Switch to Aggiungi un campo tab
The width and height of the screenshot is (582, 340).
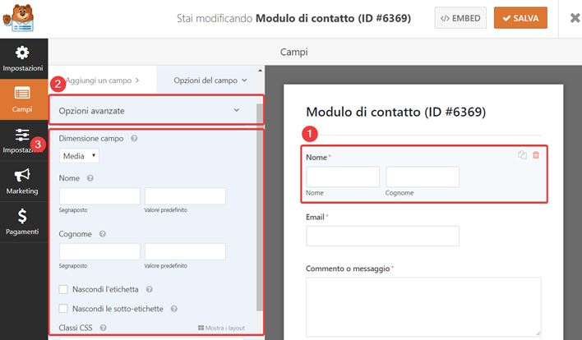click(103, 80)
